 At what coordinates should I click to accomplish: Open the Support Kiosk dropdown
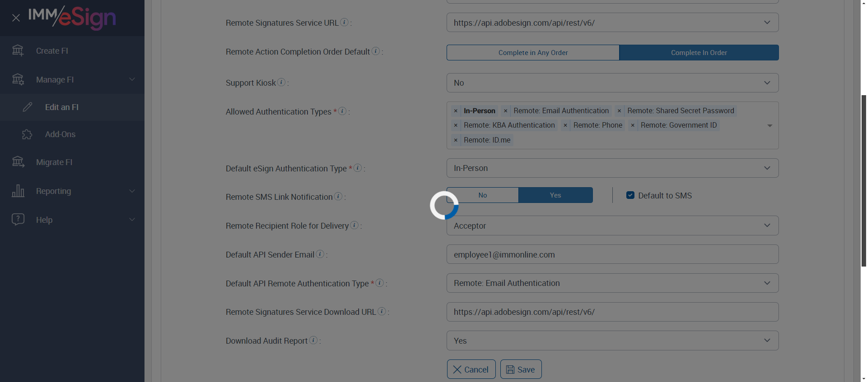612,83
